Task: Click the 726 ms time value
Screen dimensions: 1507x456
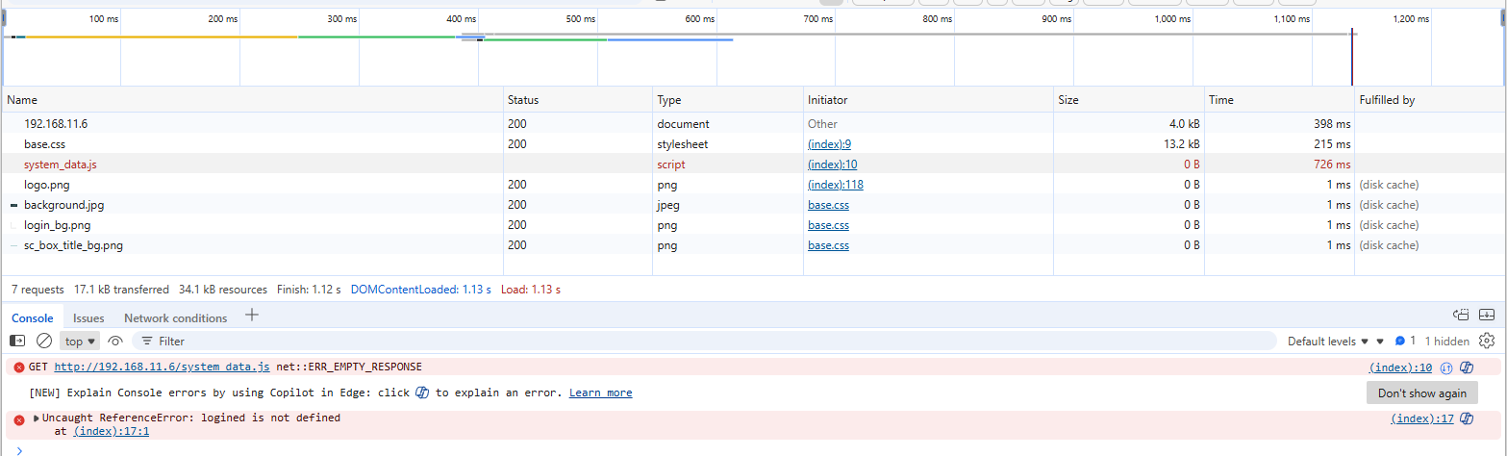Action: tap(1331, 165)
